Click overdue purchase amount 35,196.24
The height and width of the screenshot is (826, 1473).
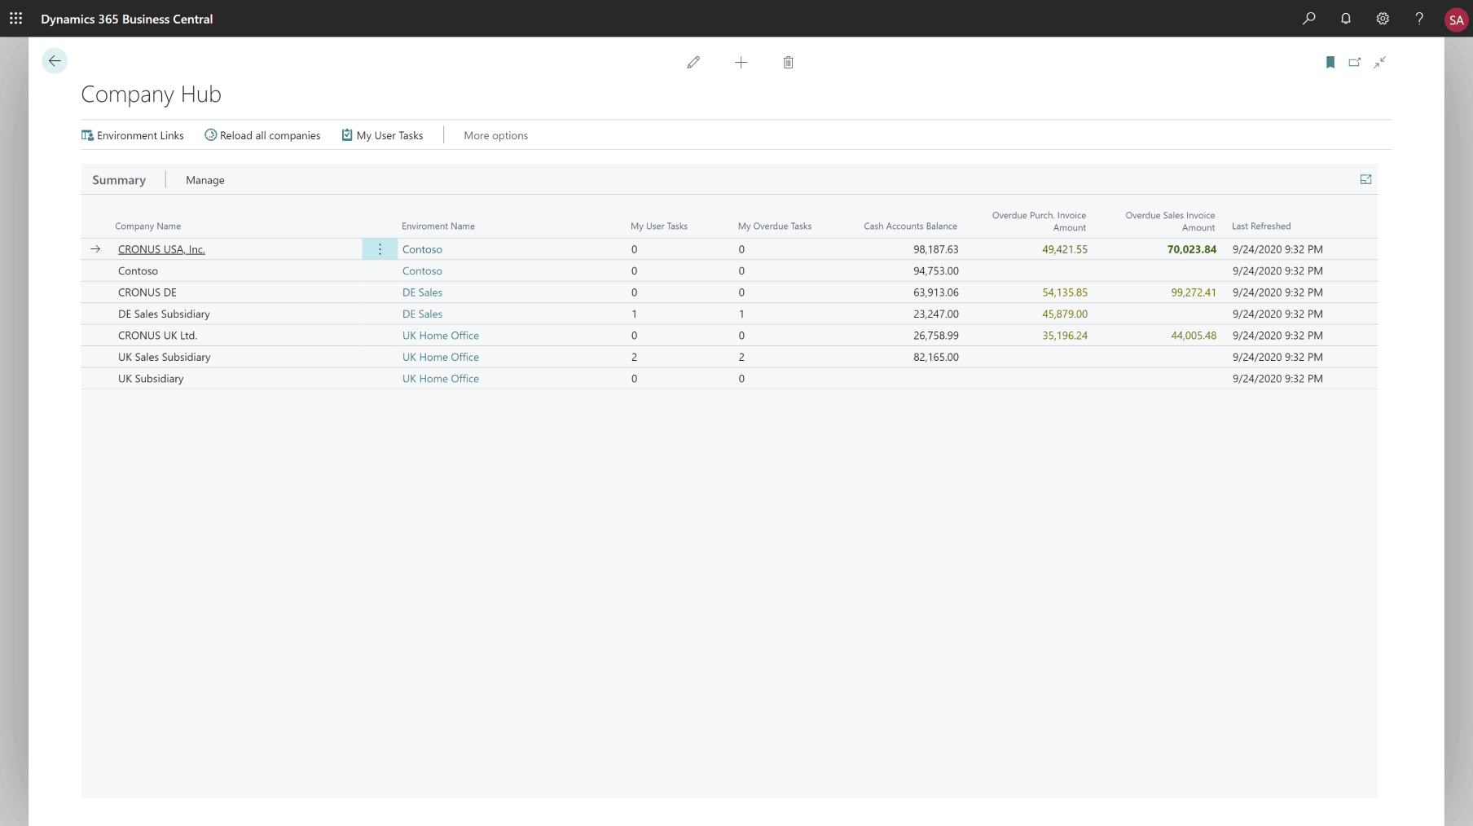coord(1064,336)
